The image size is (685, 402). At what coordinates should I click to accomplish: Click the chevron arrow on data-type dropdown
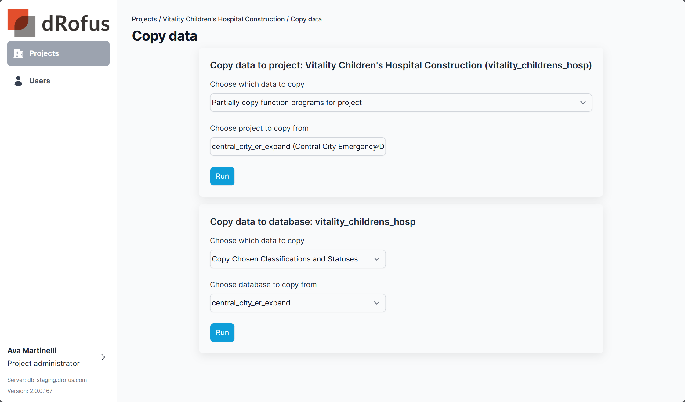click(583, 103)
